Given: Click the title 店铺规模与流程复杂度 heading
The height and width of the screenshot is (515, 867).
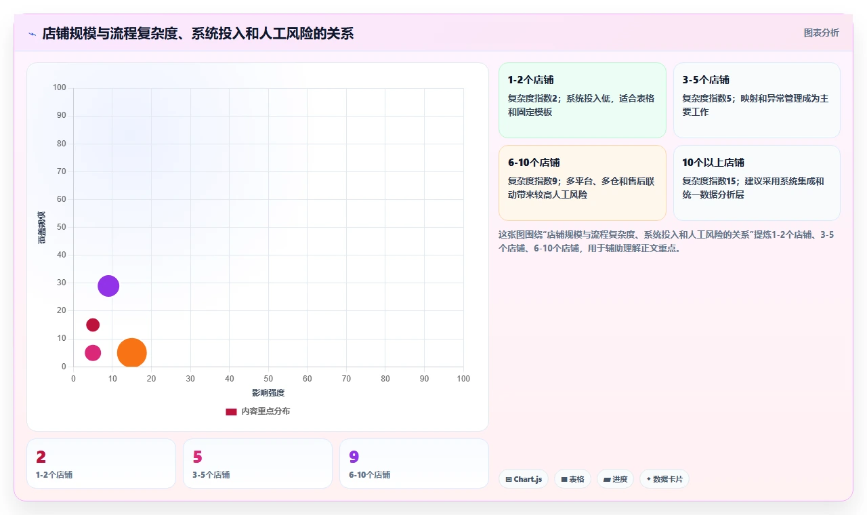Looking at the screenshot, I should [x=198, y=34].
